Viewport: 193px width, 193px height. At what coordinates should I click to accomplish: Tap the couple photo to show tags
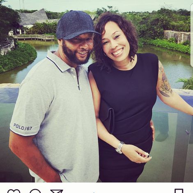(96, 91)
